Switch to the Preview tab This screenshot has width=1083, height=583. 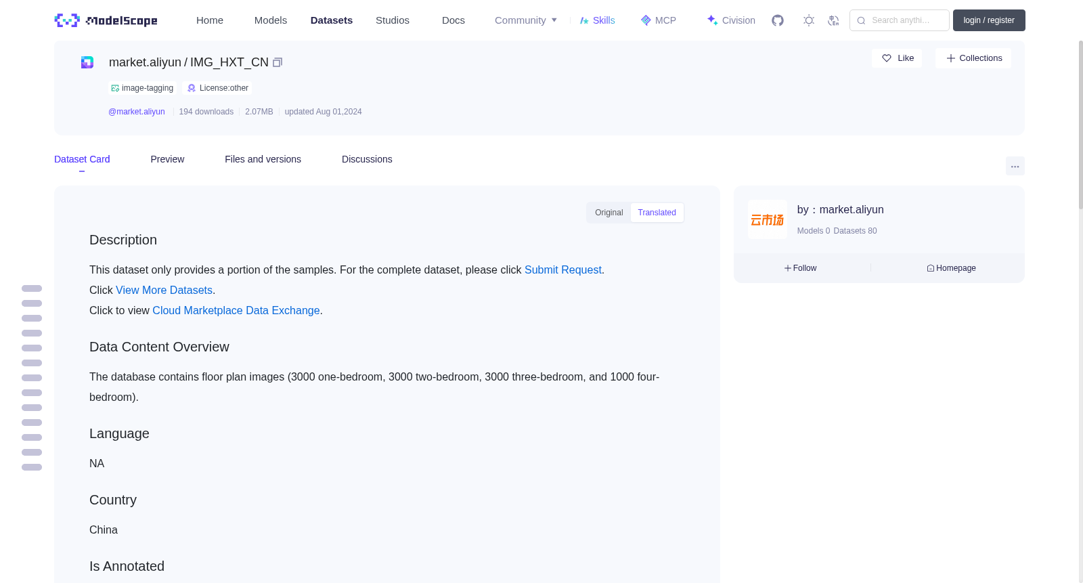click(167, 159)
